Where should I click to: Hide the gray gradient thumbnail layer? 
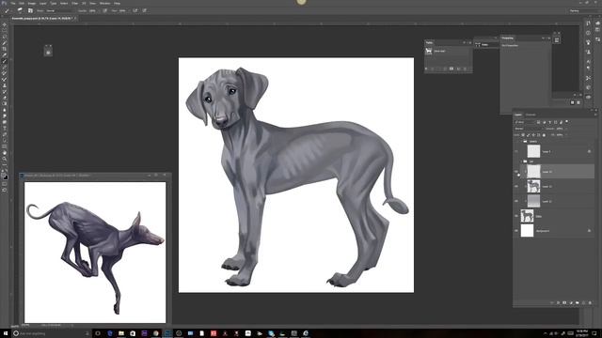click(x=516, y=201)
